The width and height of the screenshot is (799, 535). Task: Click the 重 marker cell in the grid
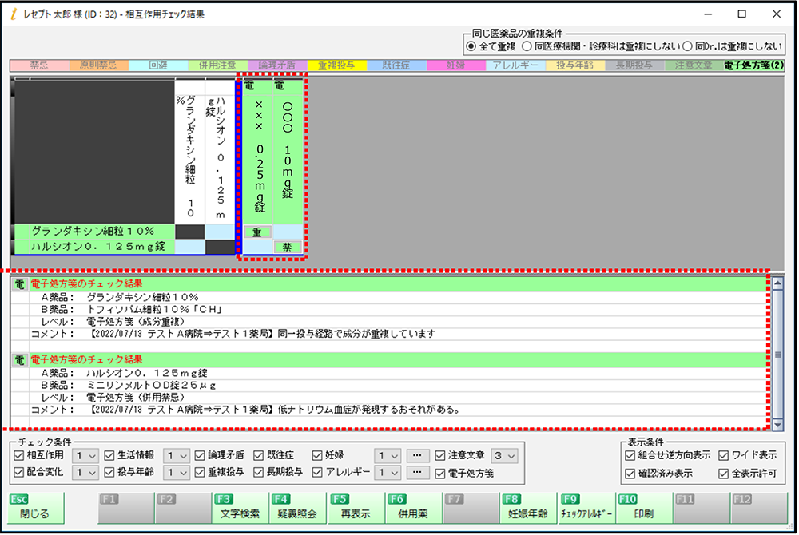pos(257,232)
